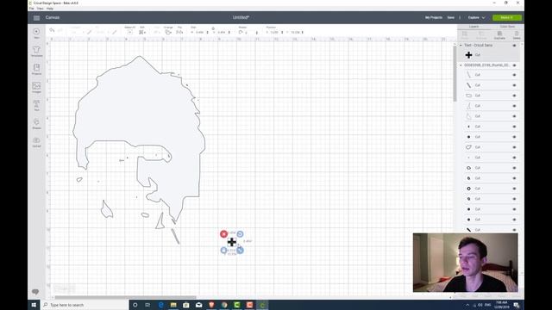
Task: Click the taskbar search box
Action: pos(85,305)
